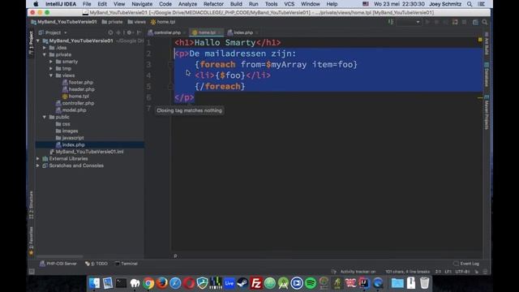Place cursor after 'Hallo Smarty' heading line
This screenshot has width=519, height=292.
281,43
